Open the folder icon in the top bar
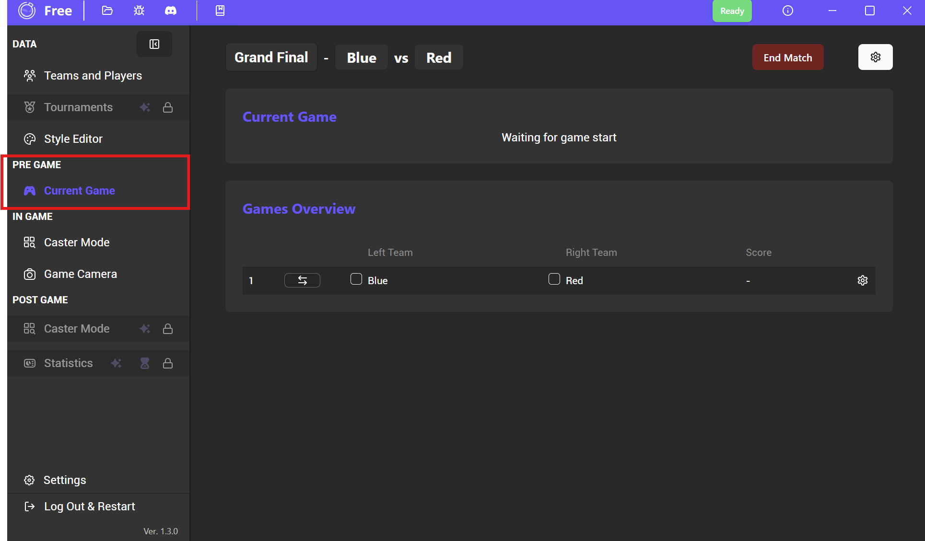The image size is (925, 541). [x=107, y=11]
